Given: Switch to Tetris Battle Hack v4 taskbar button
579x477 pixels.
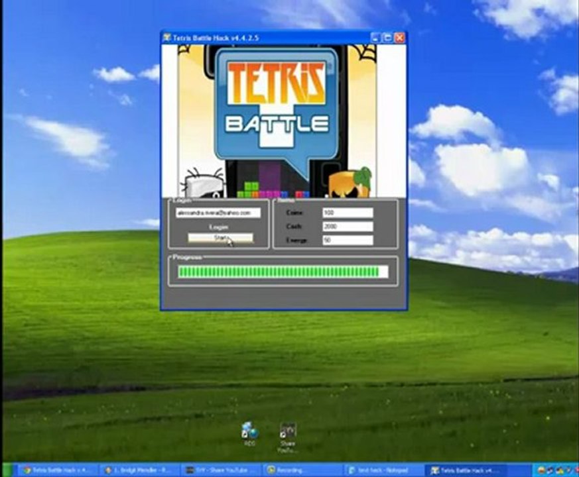Looking at the screenshot, I should 467,470.
